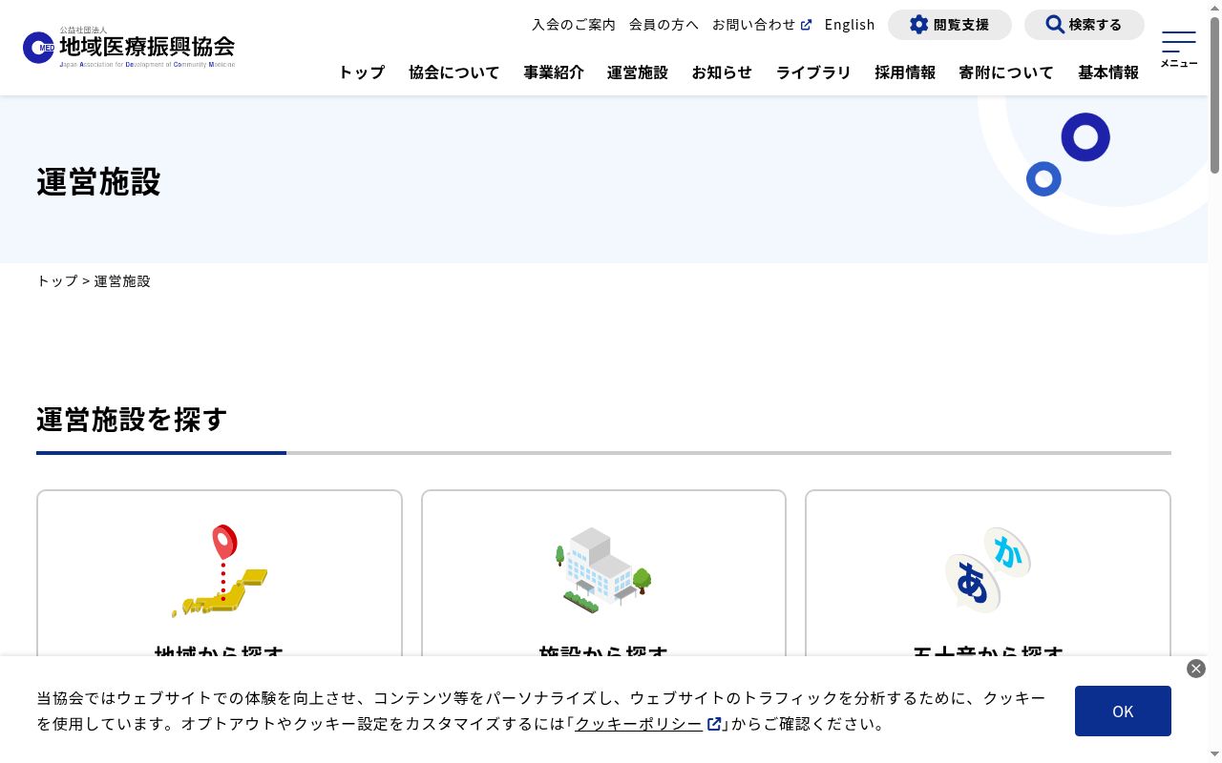Click the hospital building illustration
Viewport: 1222px width, 763px height.
click(603, 570)
